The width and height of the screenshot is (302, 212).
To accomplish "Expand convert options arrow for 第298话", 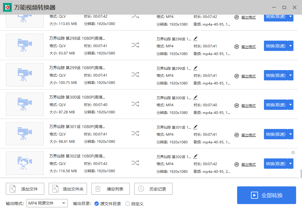I will [290, 46].
